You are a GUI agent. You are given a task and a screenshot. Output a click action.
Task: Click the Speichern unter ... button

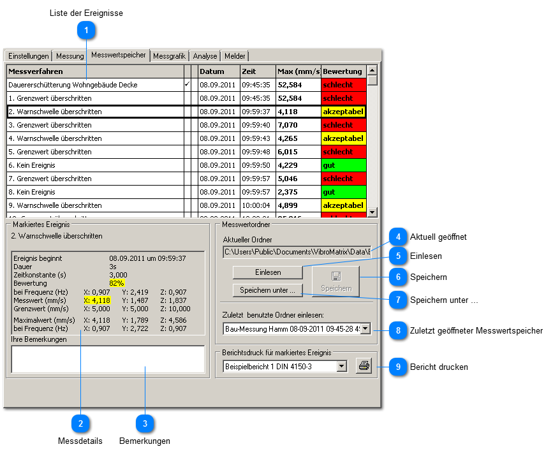click(x=267, y=291)
